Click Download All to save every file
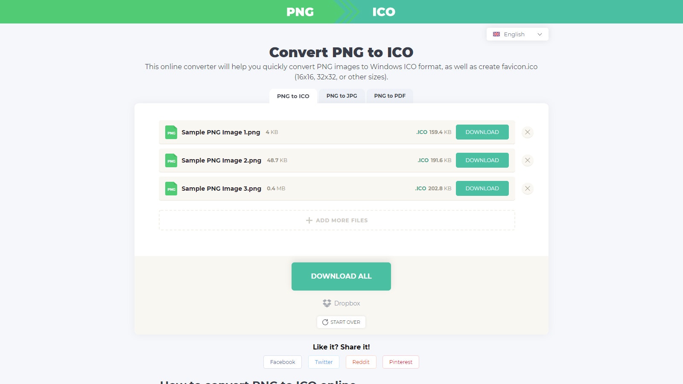The width and height of the screenshot is (683, 384). (341, 276)
